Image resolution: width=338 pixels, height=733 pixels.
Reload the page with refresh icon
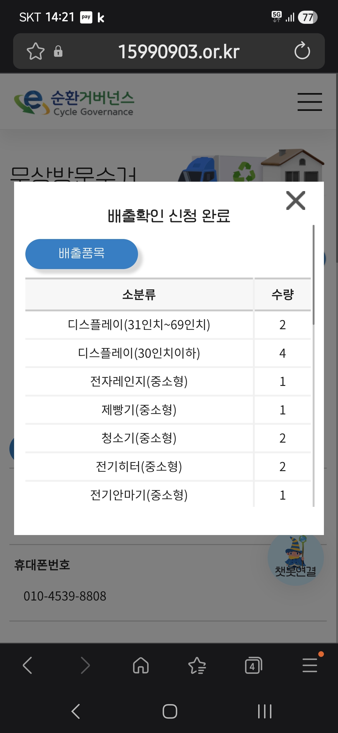coord(302,51)
